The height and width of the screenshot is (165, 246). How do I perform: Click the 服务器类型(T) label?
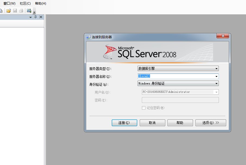[x=100, y=69]
